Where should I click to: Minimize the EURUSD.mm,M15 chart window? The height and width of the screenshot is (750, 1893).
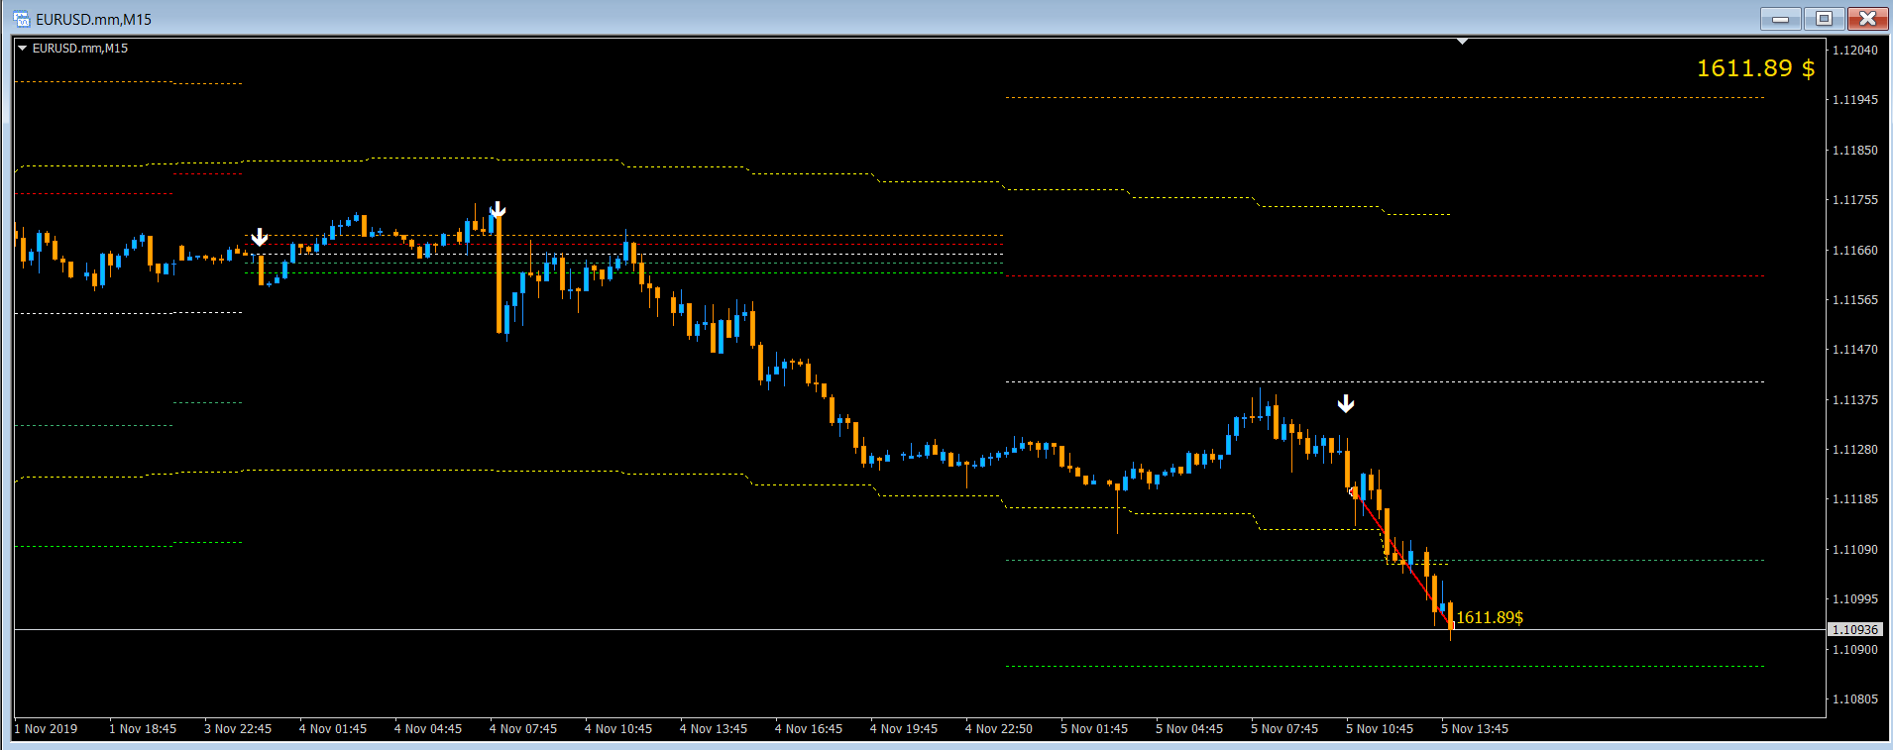click(1781, 19)
